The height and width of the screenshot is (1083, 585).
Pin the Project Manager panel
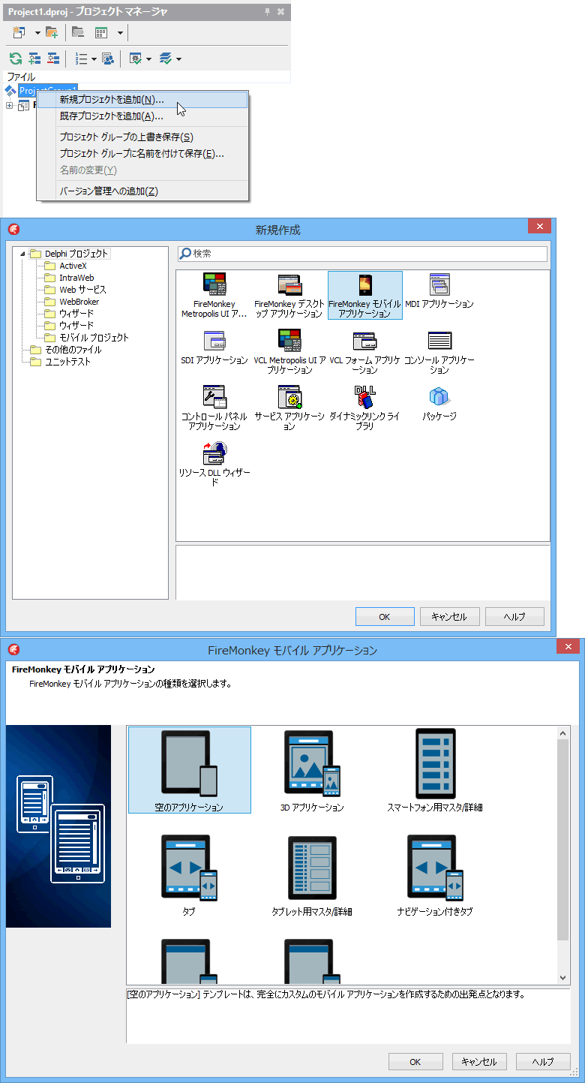267,12
